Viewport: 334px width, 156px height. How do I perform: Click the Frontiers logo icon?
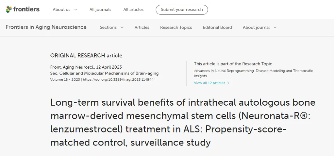pyautogui.click(x=9, y=9)
